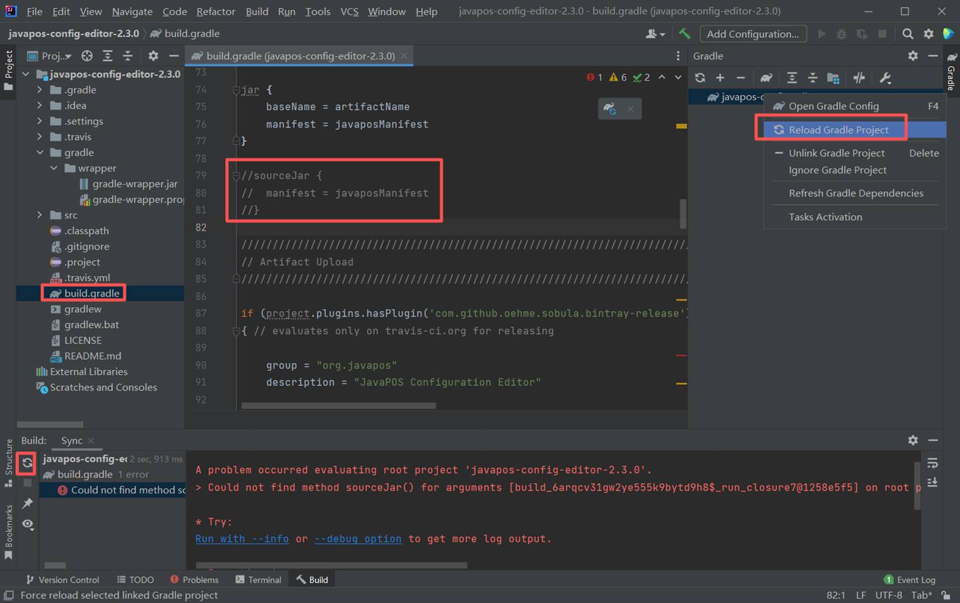The image size is (960, 603).
Task: Open Gradle panel options gear
Action: 913,56
